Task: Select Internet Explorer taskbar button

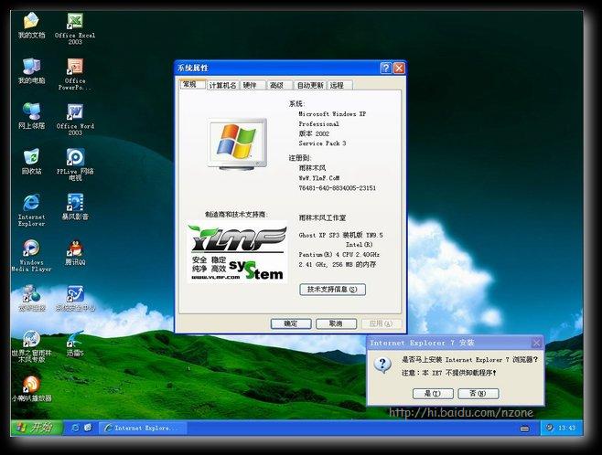Action: (x=143, y=428)
